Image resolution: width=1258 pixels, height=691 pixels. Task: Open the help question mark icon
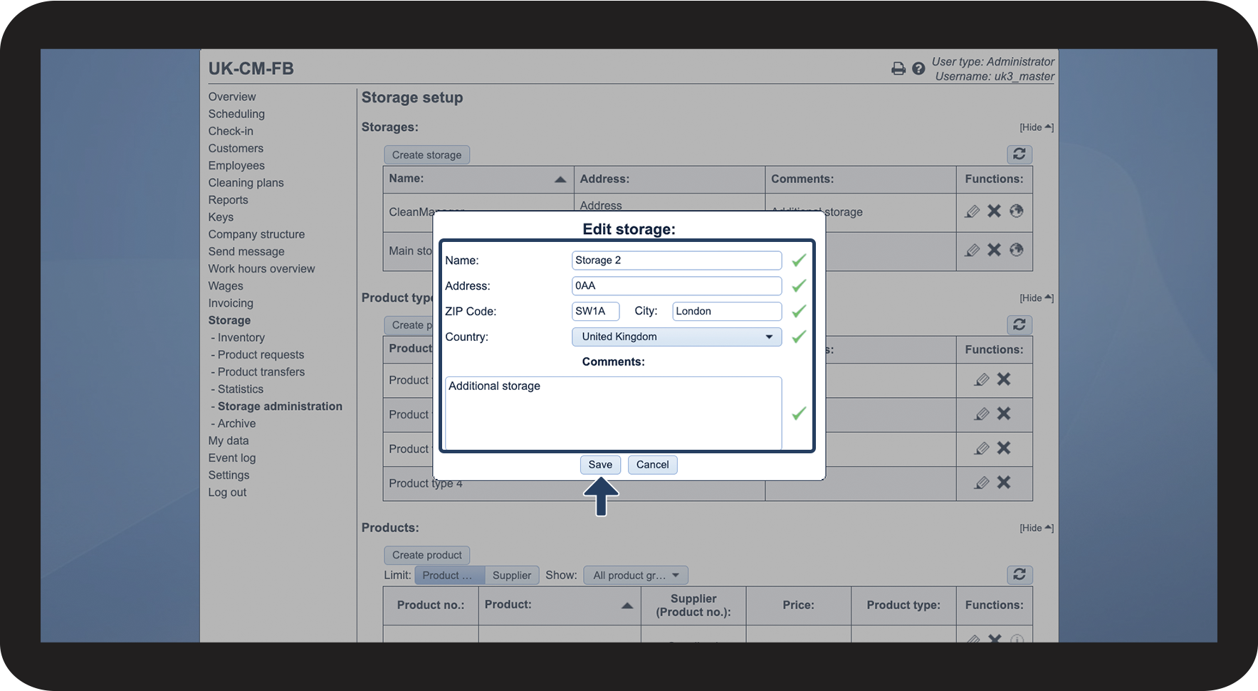coord(918,69)
